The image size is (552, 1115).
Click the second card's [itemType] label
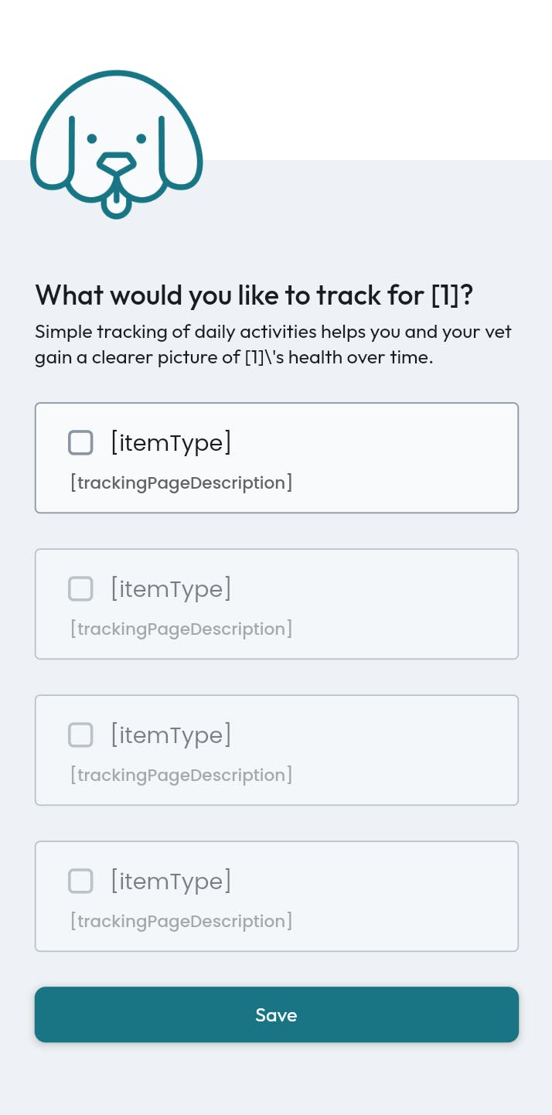(171, 589)
